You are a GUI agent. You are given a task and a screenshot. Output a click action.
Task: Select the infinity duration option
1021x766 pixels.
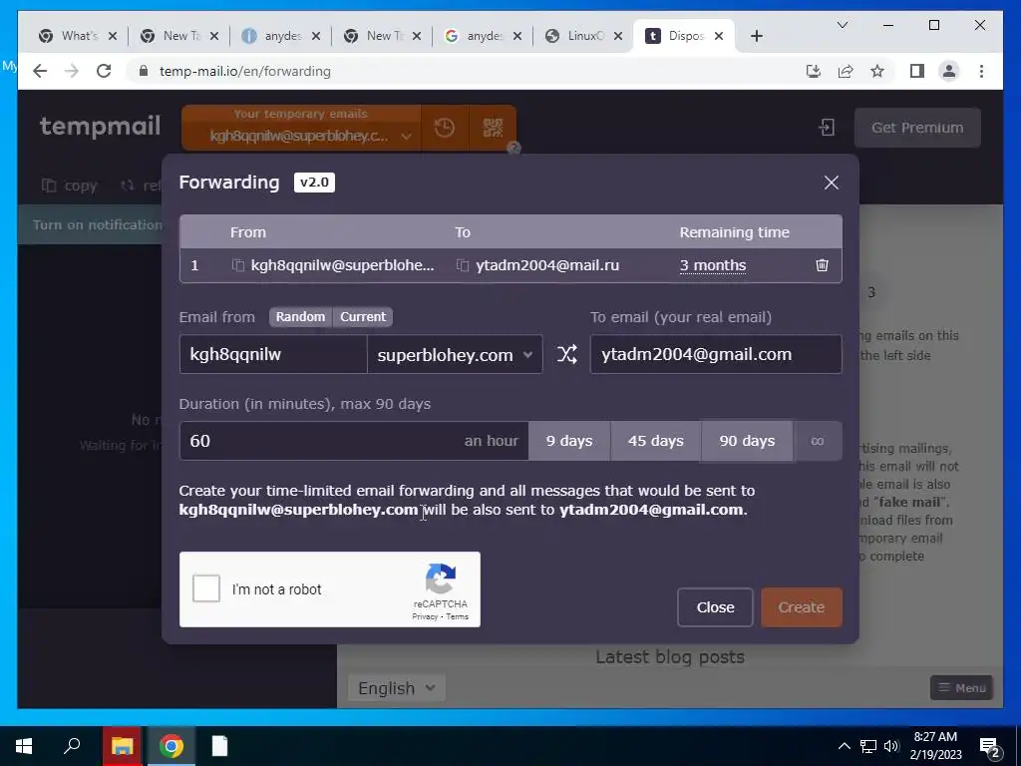818,441
